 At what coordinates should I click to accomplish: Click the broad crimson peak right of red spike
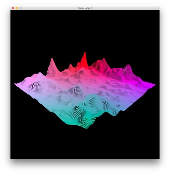coord(101,64)
